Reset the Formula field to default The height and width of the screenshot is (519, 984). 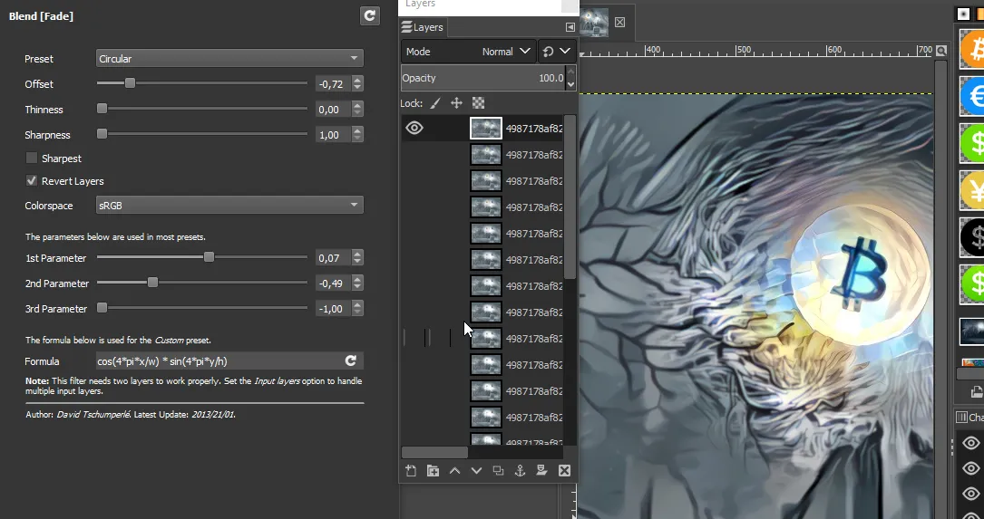(x=351, y=361)
